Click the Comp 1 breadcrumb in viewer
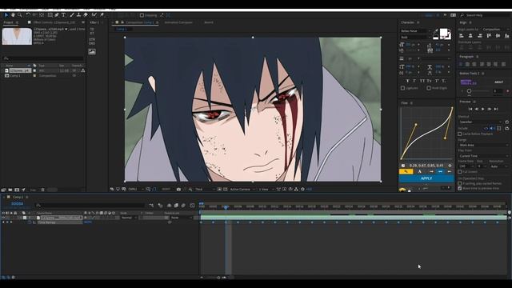Image resolution: width=512 pixels, height=288 pixels. pyautogui.click(x=121, y=29)
